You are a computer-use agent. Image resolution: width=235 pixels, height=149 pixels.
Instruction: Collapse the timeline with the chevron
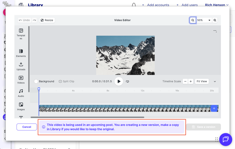(x=215, y=81)
